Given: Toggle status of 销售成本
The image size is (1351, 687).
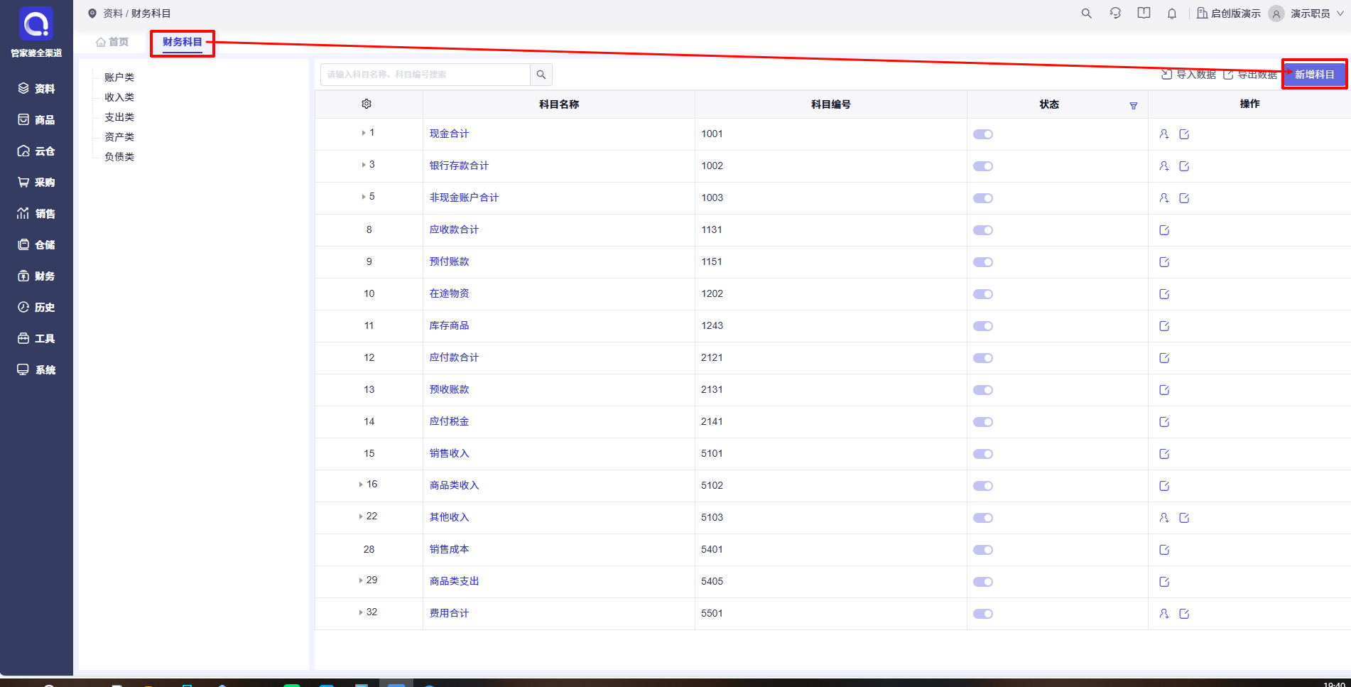Looking at the screenshot, I should pyautogui.click(x=983, y=550).
